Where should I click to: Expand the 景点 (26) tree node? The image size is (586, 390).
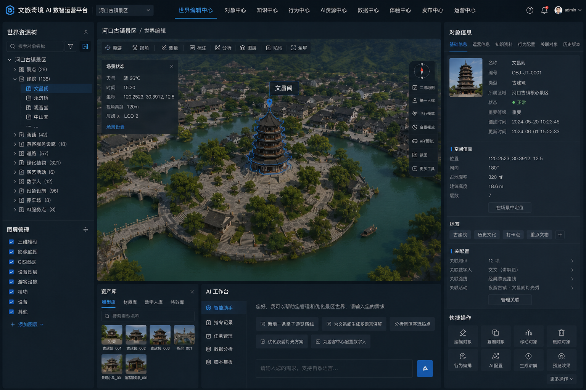point(15,70)
